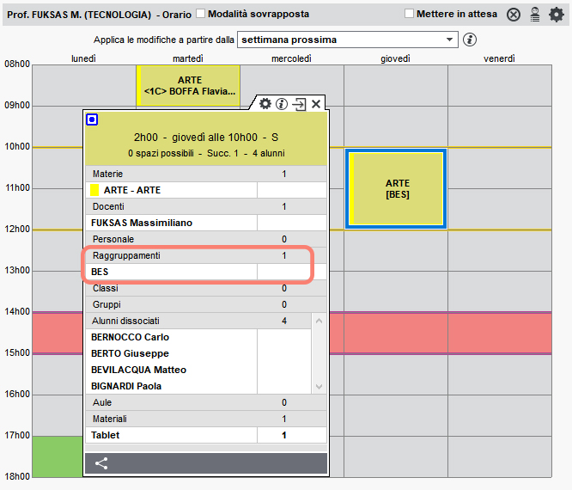Click the info icon beside the week dropdown

tap(470, 40)
